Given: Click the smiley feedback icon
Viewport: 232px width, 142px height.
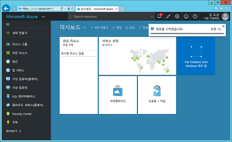Looking at the screenshot, I should tap(186, 16).
